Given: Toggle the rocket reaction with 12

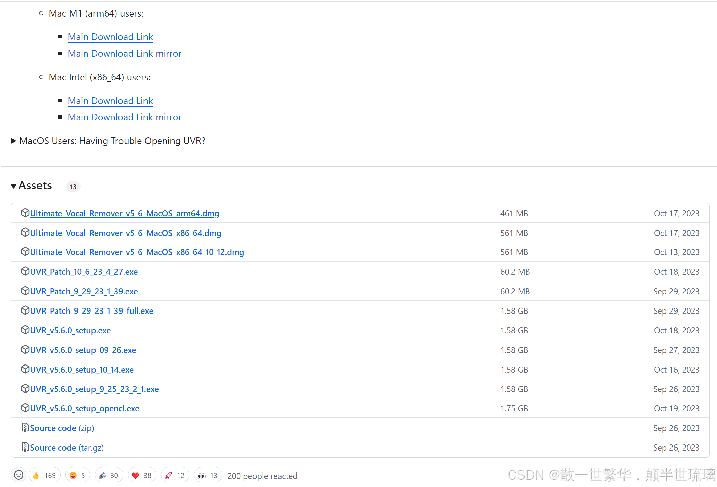Looking at the screenshot, I should point(175,475).
